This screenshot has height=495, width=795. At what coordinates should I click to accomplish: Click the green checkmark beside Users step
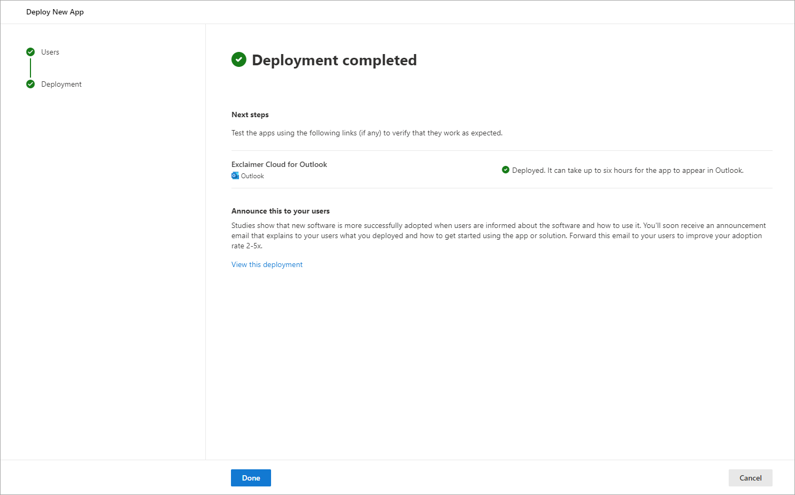pos(30,52)
